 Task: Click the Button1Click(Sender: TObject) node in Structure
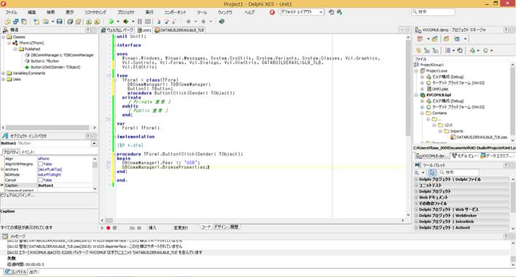tap(55, 68)
